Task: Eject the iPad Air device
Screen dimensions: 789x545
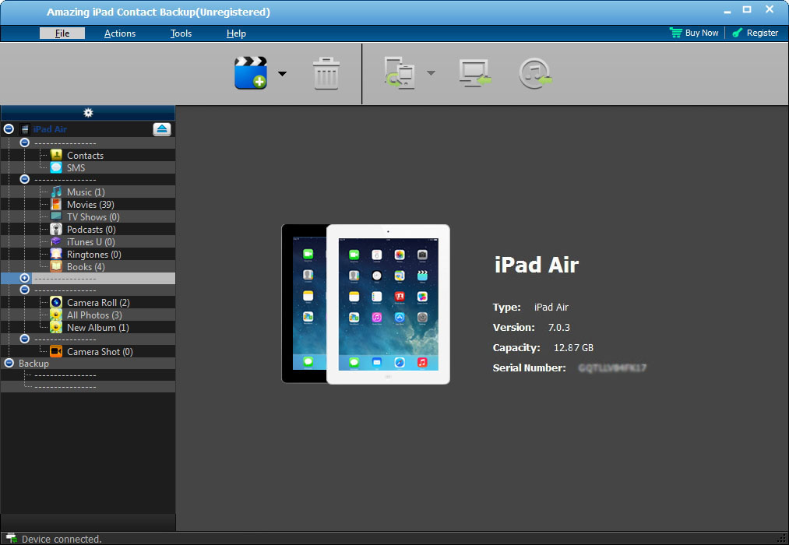Action: 161,129
